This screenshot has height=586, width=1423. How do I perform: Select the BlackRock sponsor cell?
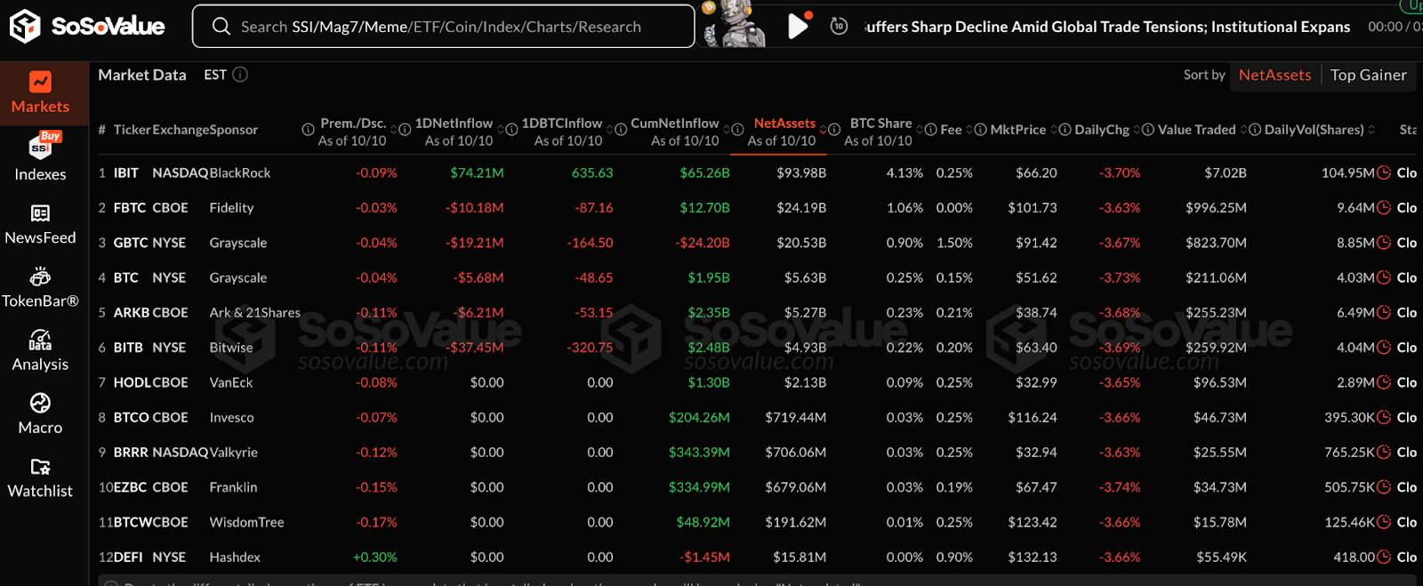pos(240,173)
